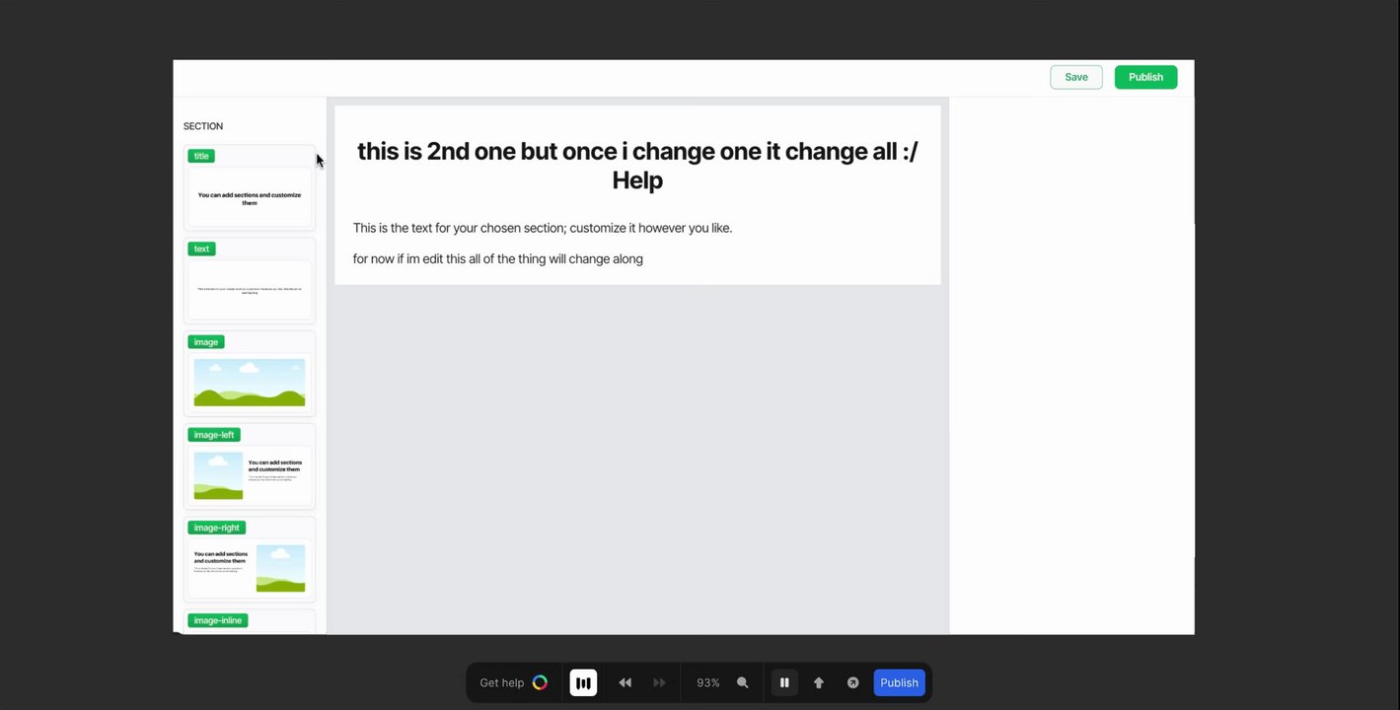Screen dimensions: 1400x710
Task: Click the Save button
Action: tap(1075, 77)
